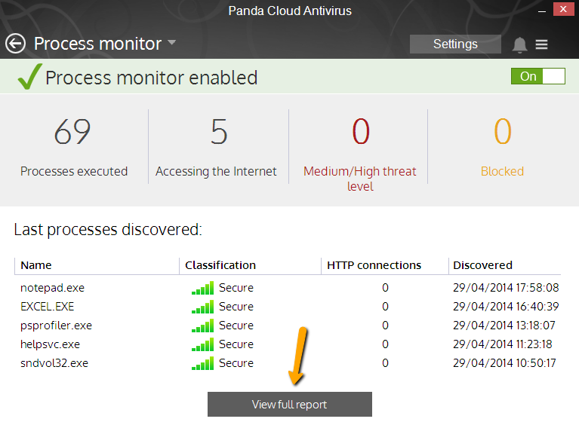
Task: Sort by Name column header
Action: 36,265
